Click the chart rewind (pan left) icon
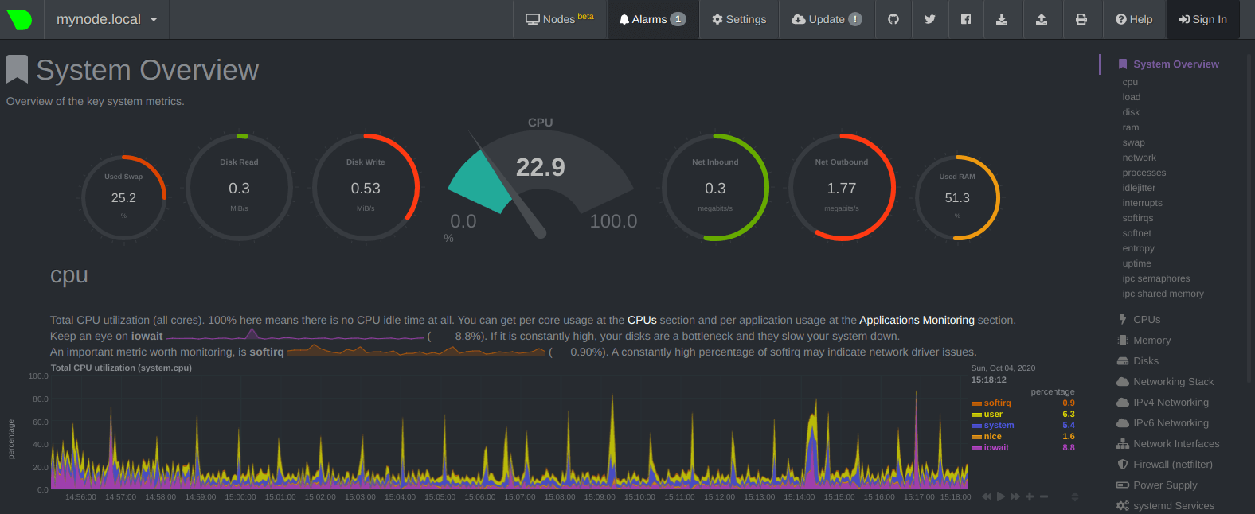This screenshot has height=514, width=1255. 987,496
